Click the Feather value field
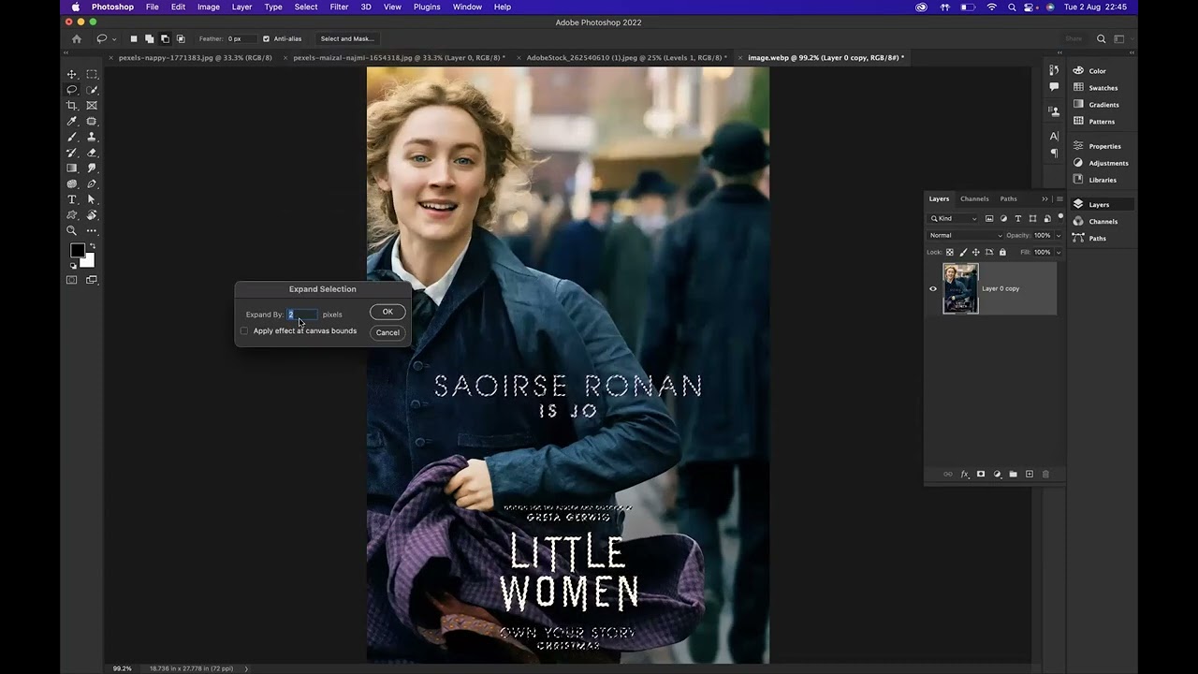The height and width of the screenshot is (674, 1198). [x=241, y=39]
